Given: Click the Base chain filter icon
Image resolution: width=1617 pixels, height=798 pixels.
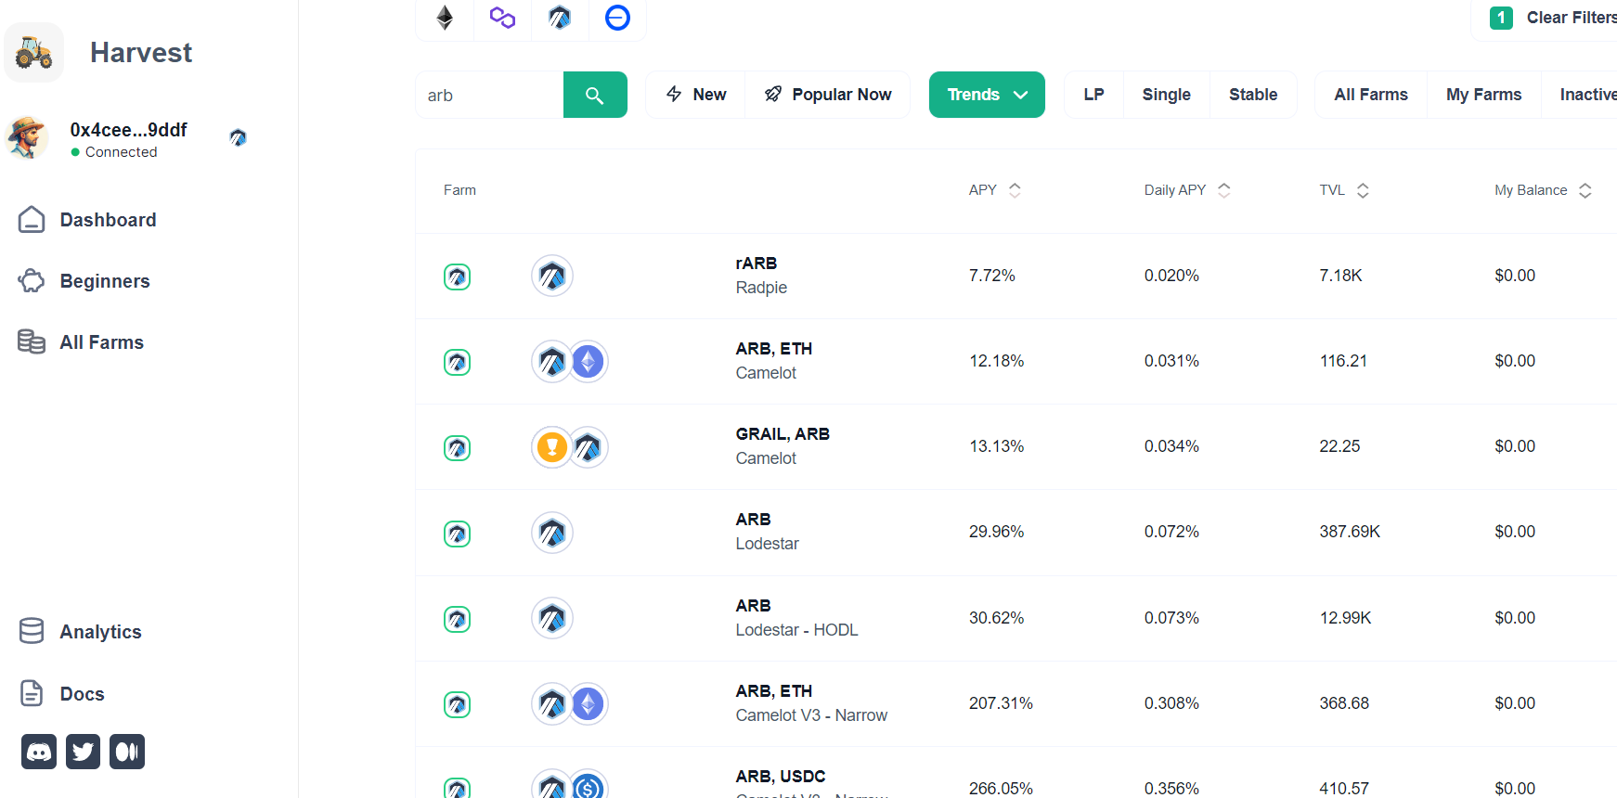Looking at the screenshot, I should 617,18.
